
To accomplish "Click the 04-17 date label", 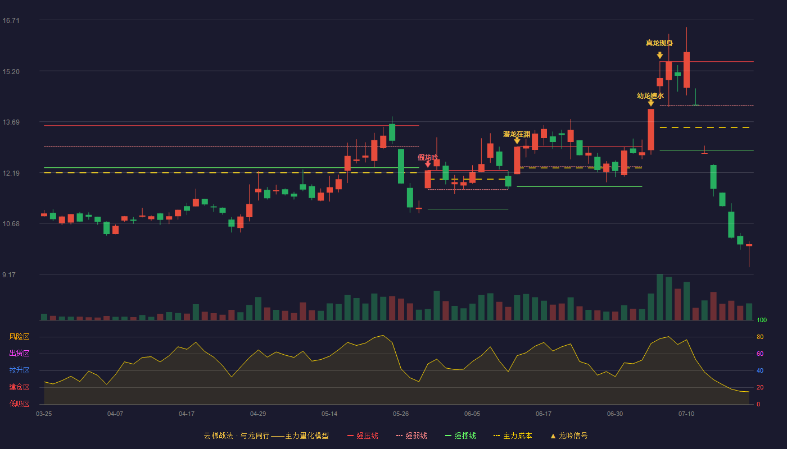I will (x=187, y=414).
